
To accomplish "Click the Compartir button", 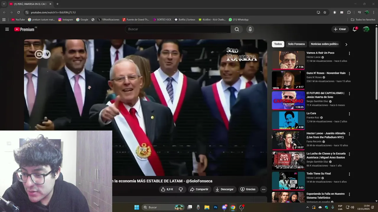I will [199, 189].
